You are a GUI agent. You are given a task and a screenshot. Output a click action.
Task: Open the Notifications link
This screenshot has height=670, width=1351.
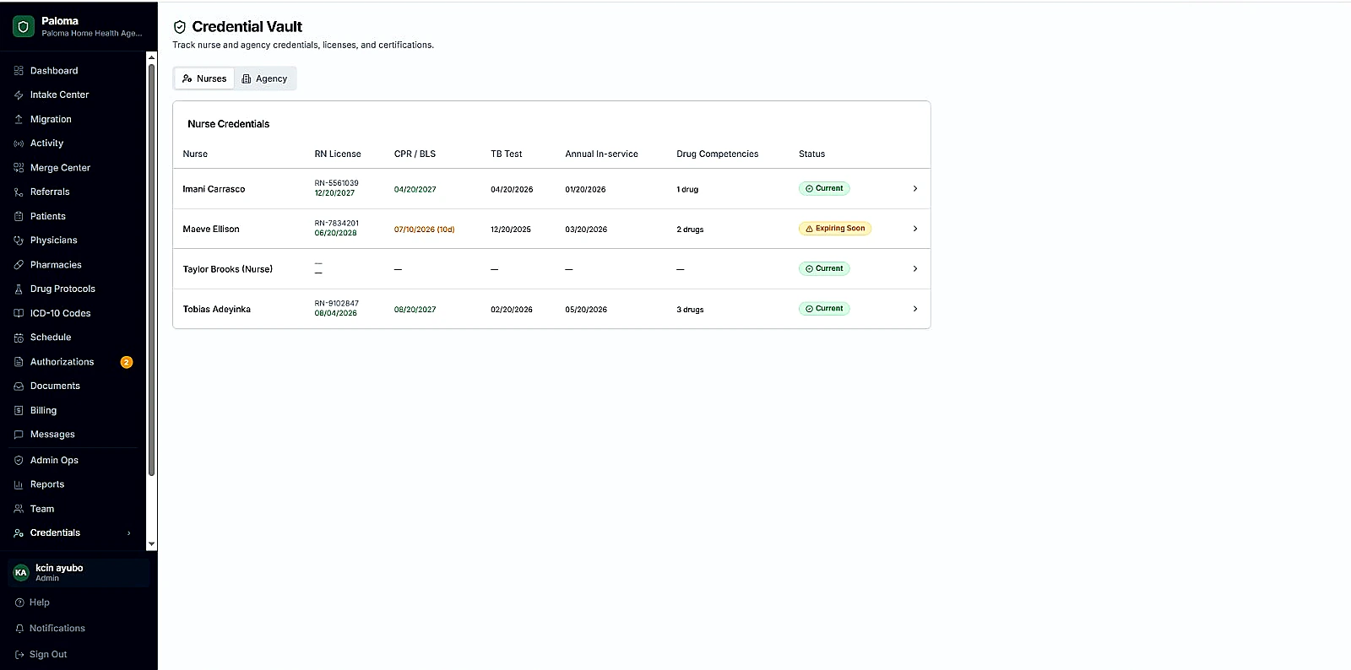tap(57, 629)
